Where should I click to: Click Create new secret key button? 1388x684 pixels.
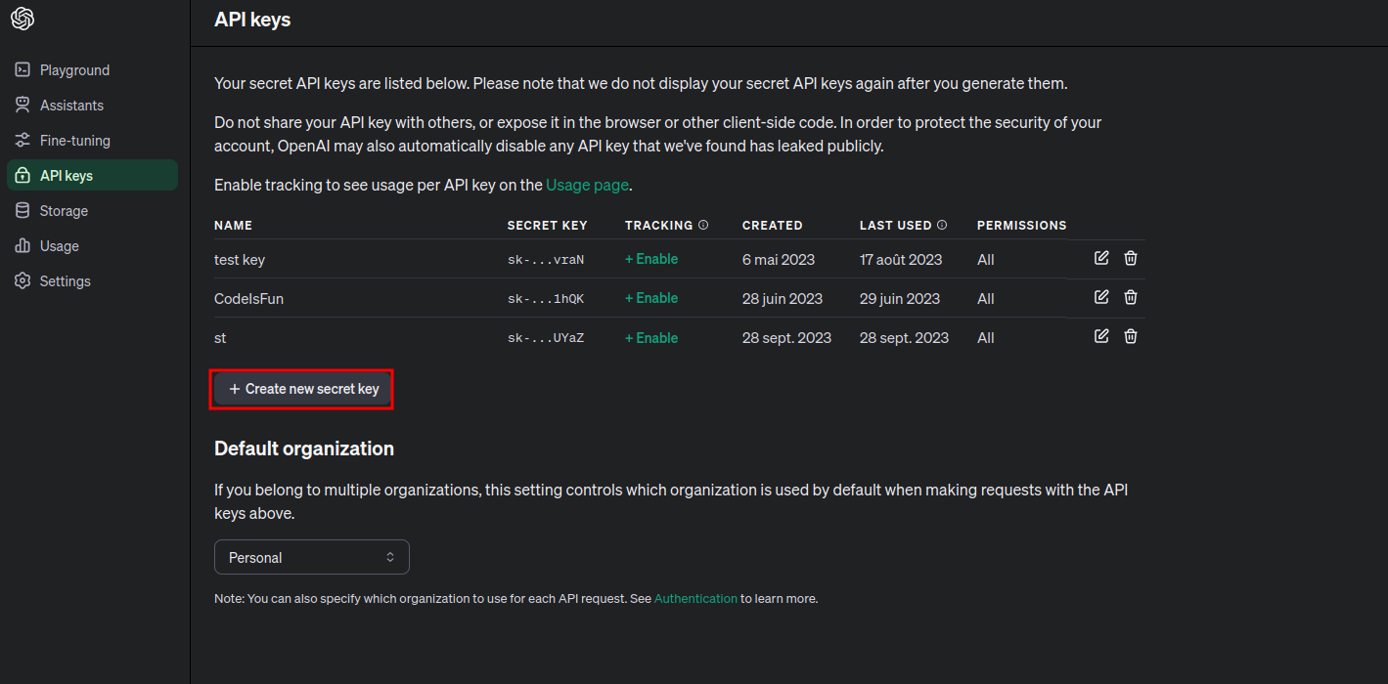(x=303, y=389)
